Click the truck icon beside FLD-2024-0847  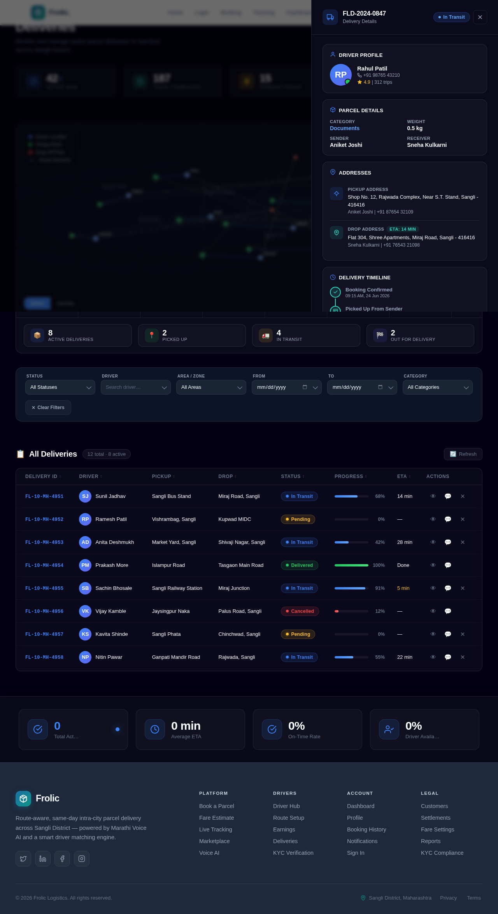click(330, 17)
